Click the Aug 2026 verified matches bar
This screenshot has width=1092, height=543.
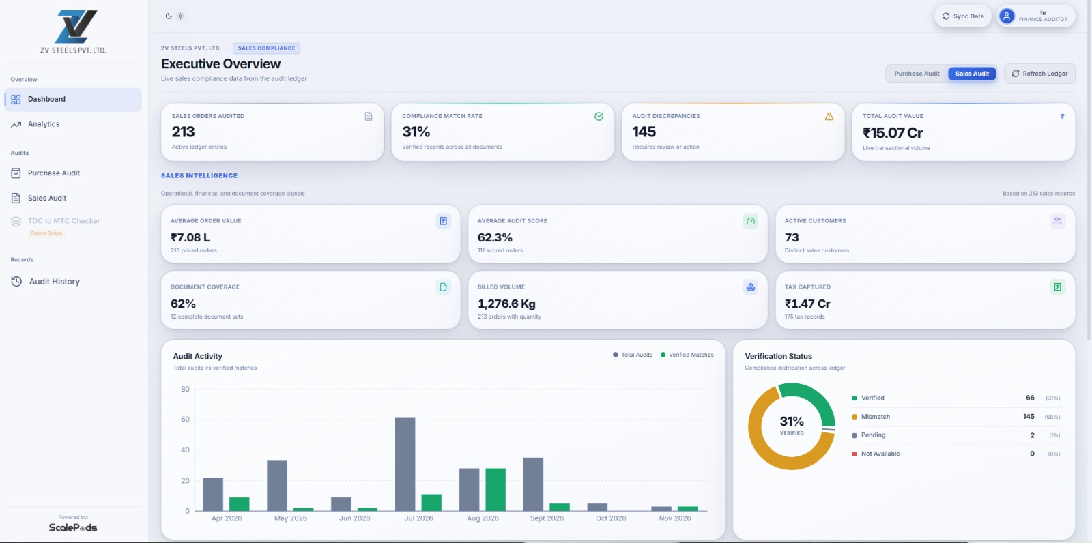(495, 489)
